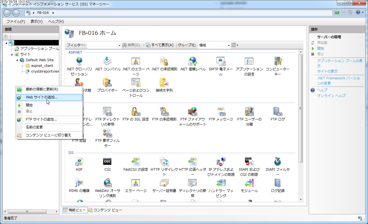Switch to the コンテンツ ビュー tab
The image size is (368, 224).
105,210
